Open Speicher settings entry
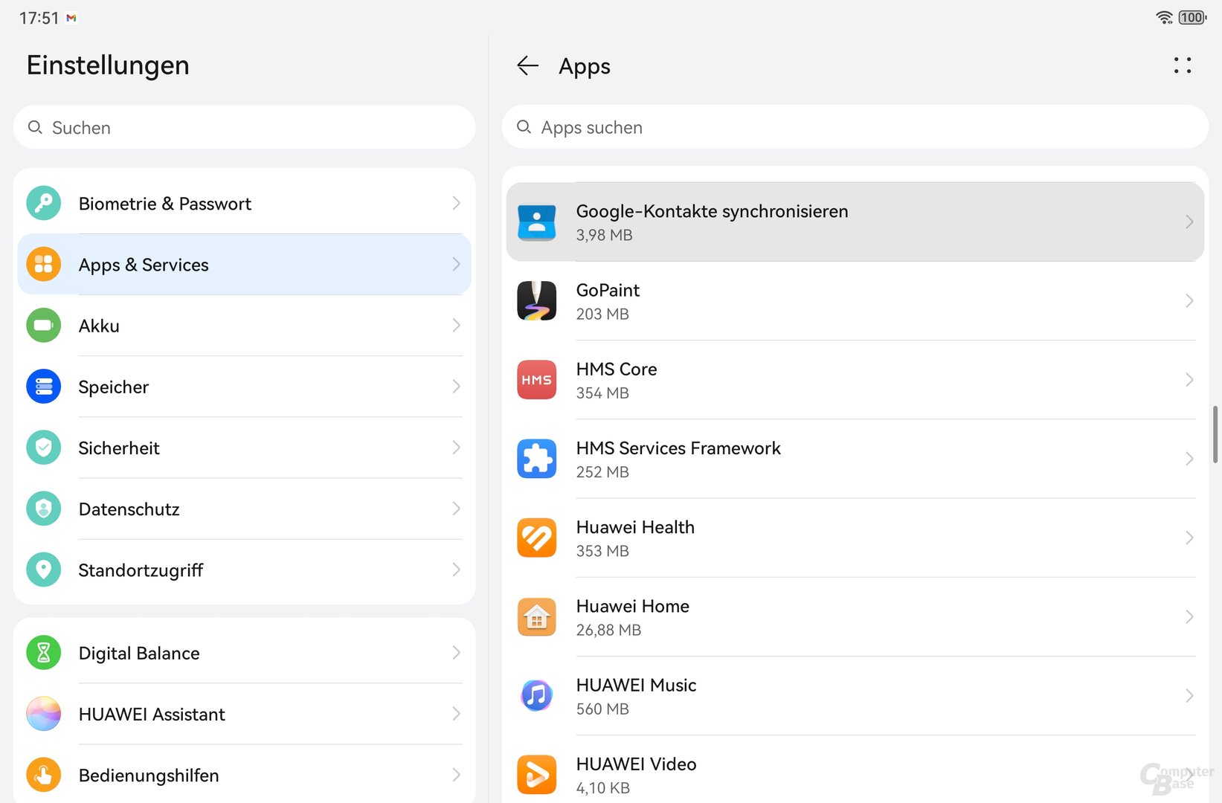Image resolution: width=1222 pixels, height=803 pixels. click(x=244, y=386)
